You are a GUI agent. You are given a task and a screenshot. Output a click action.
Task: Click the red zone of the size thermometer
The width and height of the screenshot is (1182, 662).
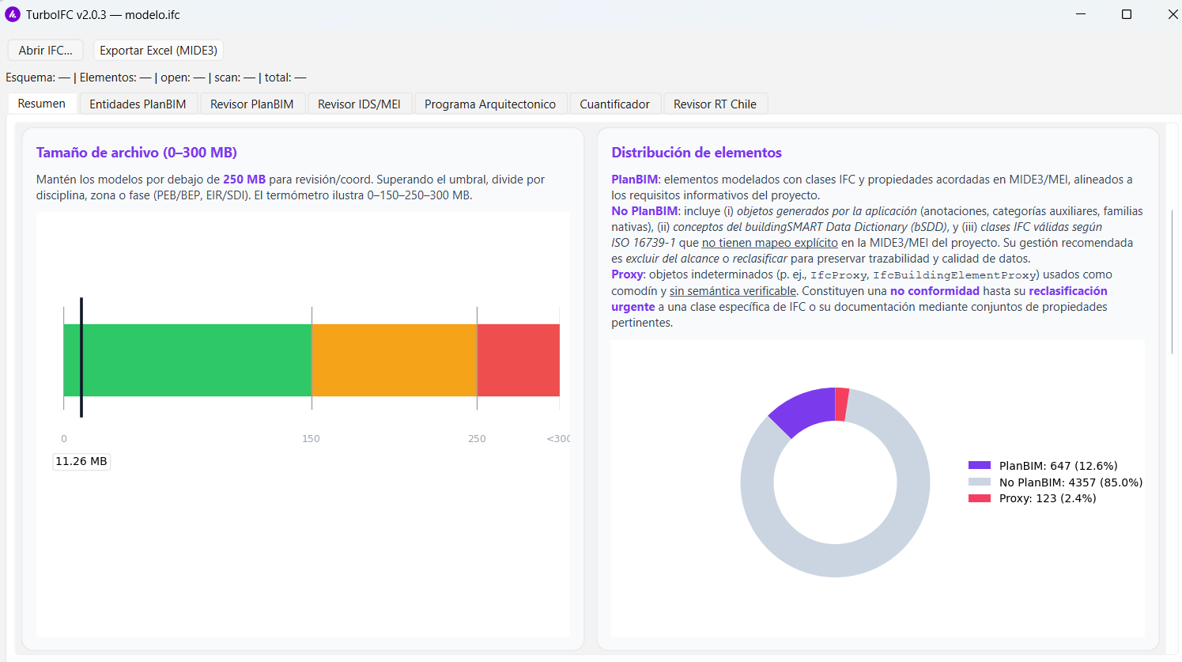click(518, 360)
